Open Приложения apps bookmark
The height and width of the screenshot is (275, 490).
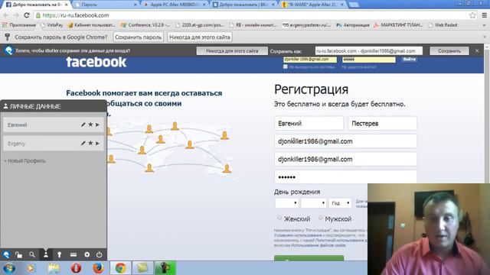tap(19, 25)
